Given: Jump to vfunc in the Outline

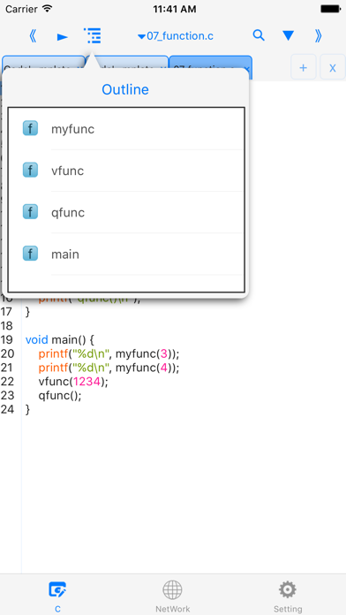Looking at the screenshot, I should (x=126, y=171).
